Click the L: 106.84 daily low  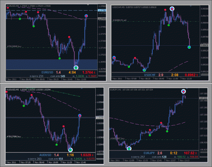click(x=193, y=157)
